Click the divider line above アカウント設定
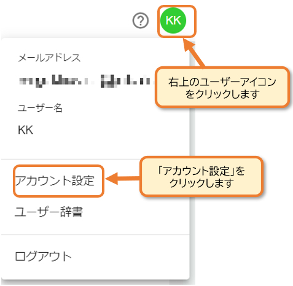 tap(95, 159)
